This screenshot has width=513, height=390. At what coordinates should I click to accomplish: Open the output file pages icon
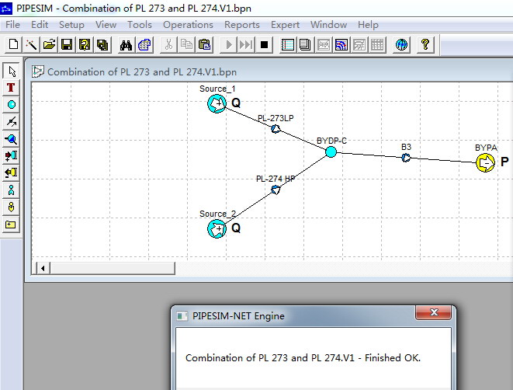(x=305, y=44)
